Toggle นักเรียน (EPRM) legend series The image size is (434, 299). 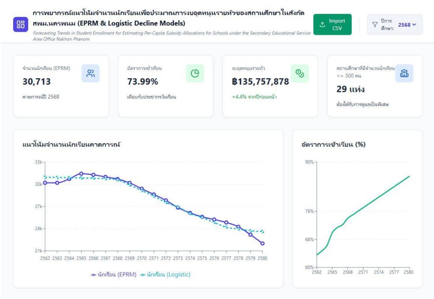click(x=114, y=274)
